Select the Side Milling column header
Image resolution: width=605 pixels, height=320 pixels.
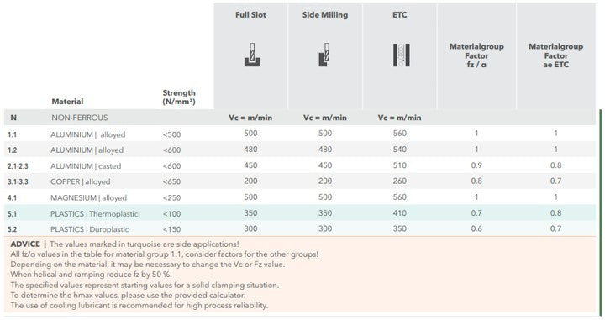(325, 15)
